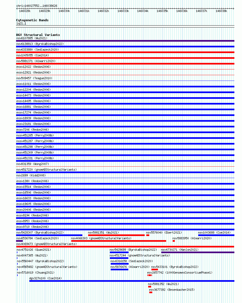242x303 pixels.
Task: Click essv1380 (Redon2006) label
Action: click(33, 181)
